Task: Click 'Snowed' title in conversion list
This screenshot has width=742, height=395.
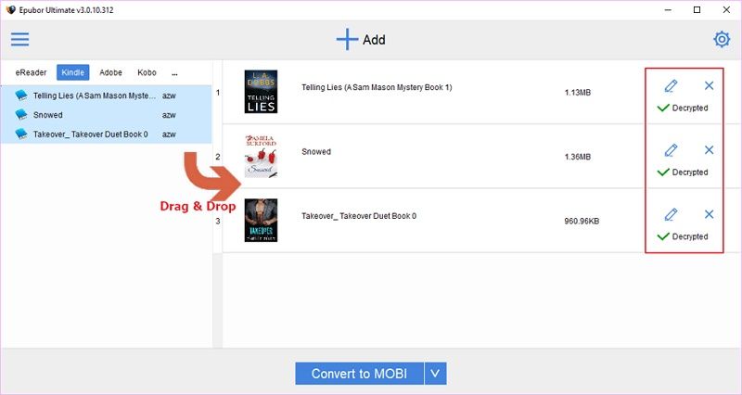Action: tap(316, 152)
